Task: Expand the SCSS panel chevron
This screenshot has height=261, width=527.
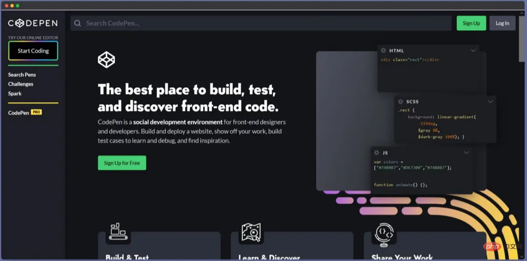Action: [x=490, y=101]
